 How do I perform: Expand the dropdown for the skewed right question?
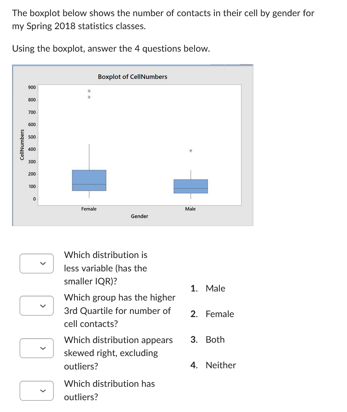click(36, 348)
